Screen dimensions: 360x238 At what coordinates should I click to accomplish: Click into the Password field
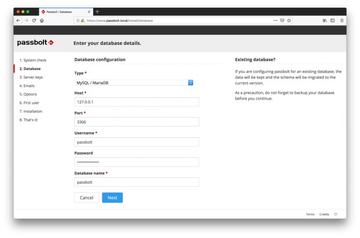(137, 162)
